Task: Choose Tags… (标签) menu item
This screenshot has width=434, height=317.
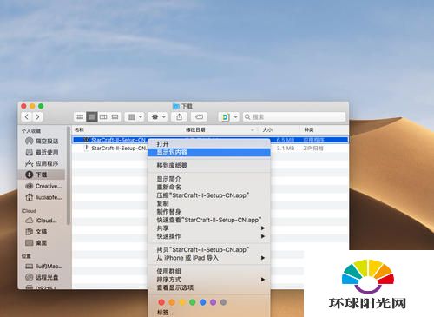Action: [209, 313]
